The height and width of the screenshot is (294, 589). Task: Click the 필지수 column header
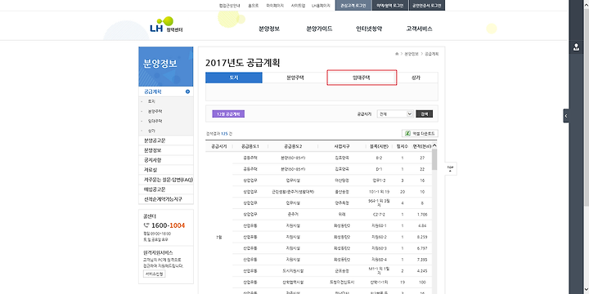[402, 146]
